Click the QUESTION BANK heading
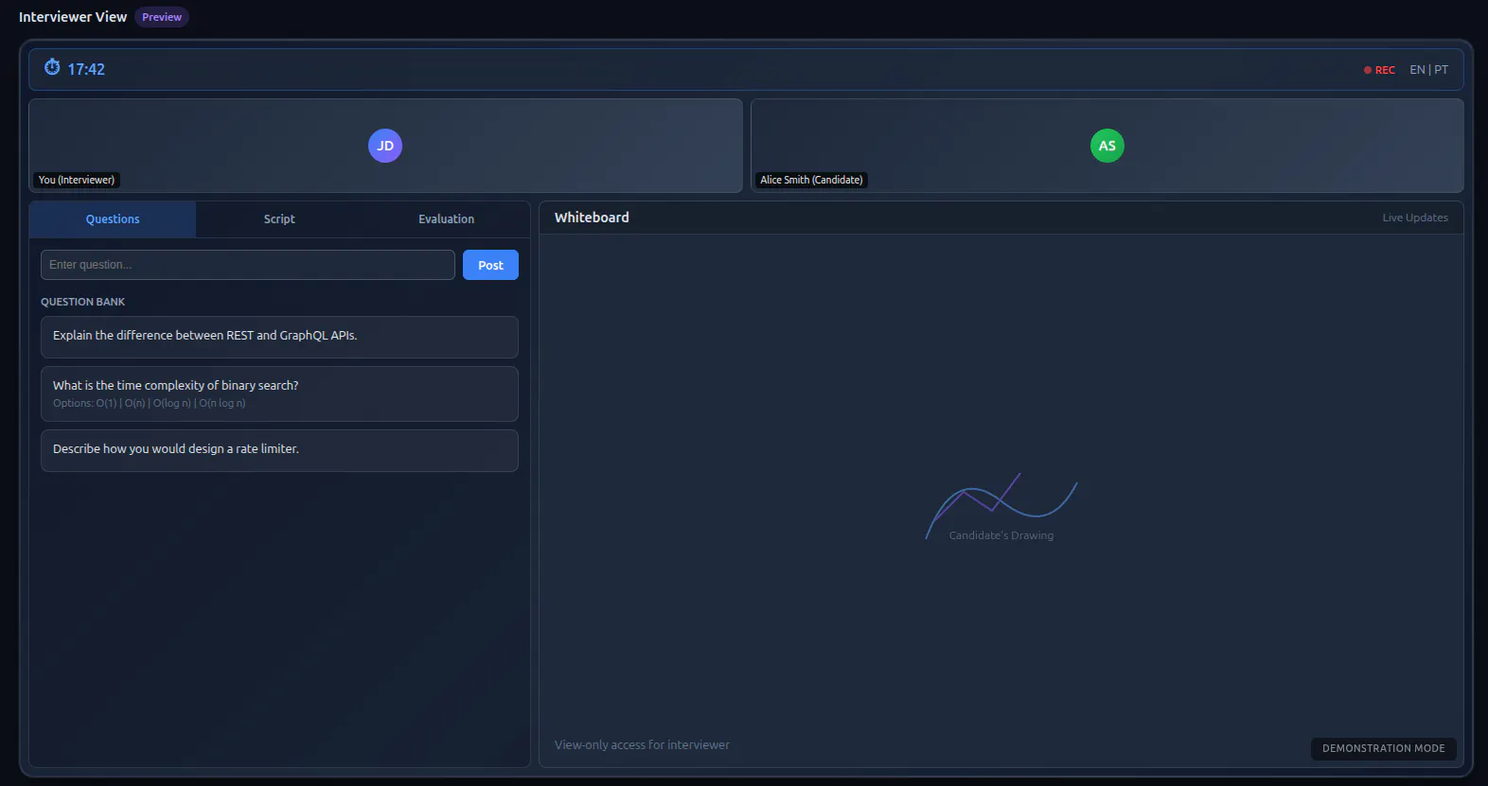The width and height of the screenshot is (1488, 786). point(83,302)
